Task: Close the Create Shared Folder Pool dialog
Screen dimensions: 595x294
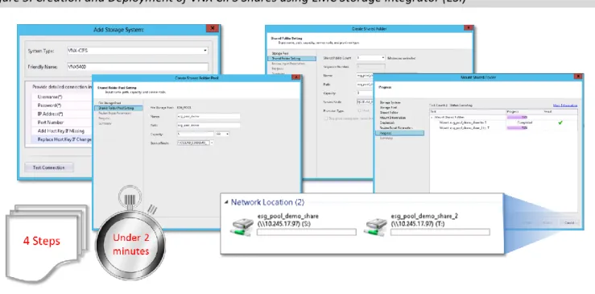Action: [295, 77]
